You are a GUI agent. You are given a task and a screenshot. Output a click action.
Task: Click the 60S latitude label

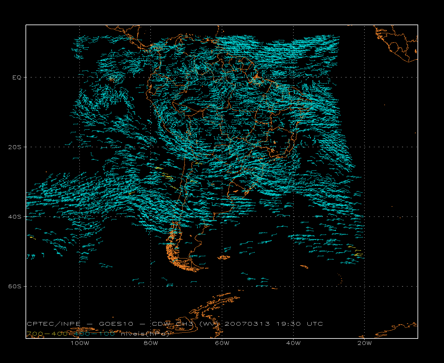tap(15, 287)
